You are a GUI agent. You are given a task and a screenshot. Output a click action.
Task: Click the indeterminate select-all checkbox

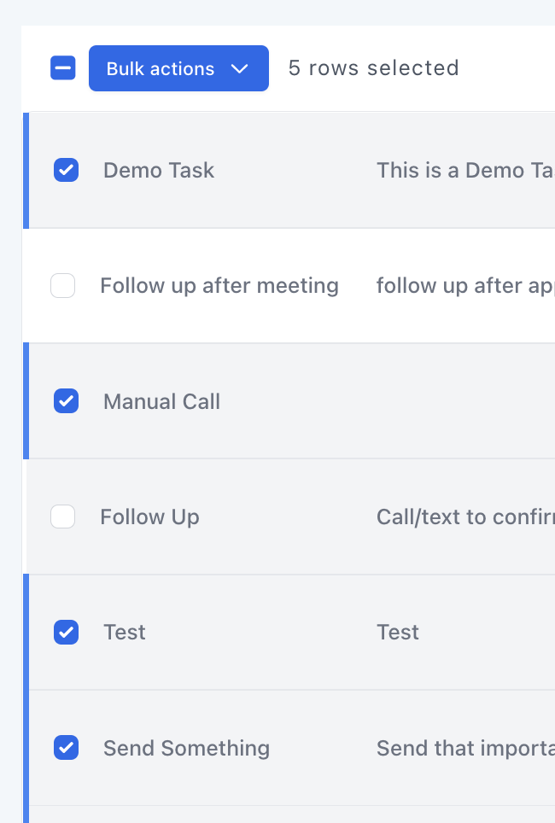62,67
